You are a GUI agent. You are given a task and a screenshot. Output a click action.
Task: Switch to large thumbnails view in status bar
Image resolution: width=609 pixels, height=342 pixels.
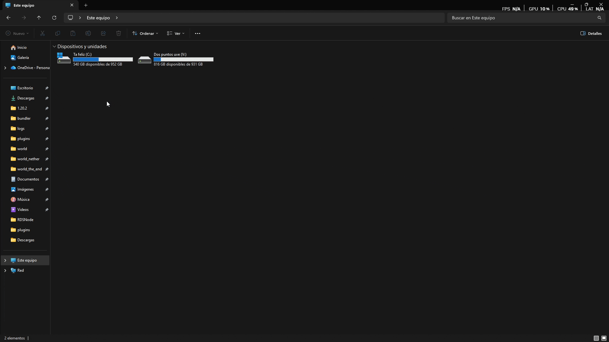604,338
